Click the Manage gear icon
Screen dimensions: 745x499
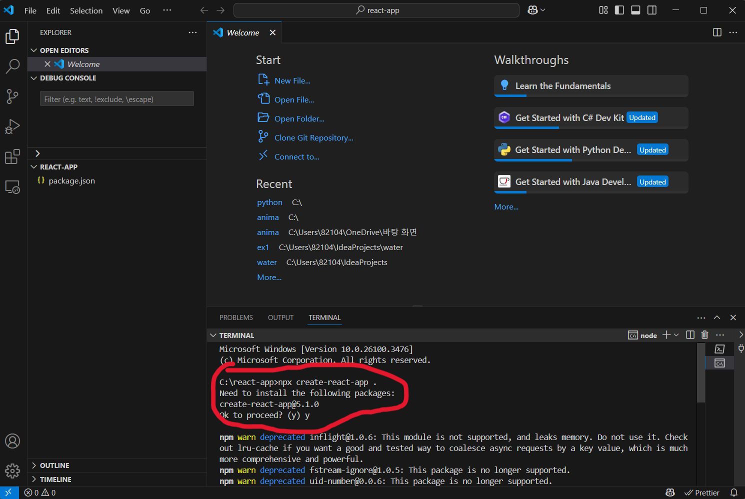12,470
